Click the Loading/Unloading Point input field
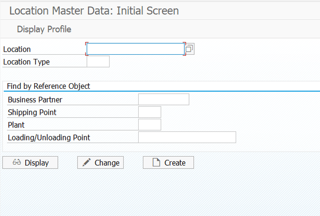320x216 pixels. click(187, 137)
